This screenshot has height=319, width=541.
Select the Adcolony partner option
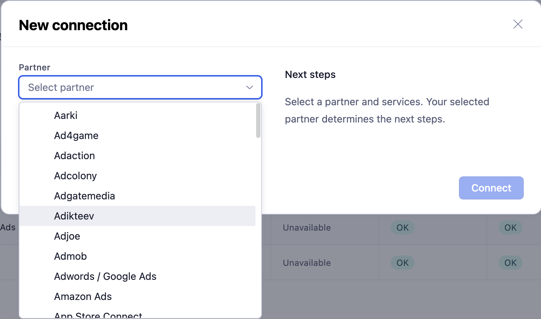pyautogui.click(x=76, y=176)
